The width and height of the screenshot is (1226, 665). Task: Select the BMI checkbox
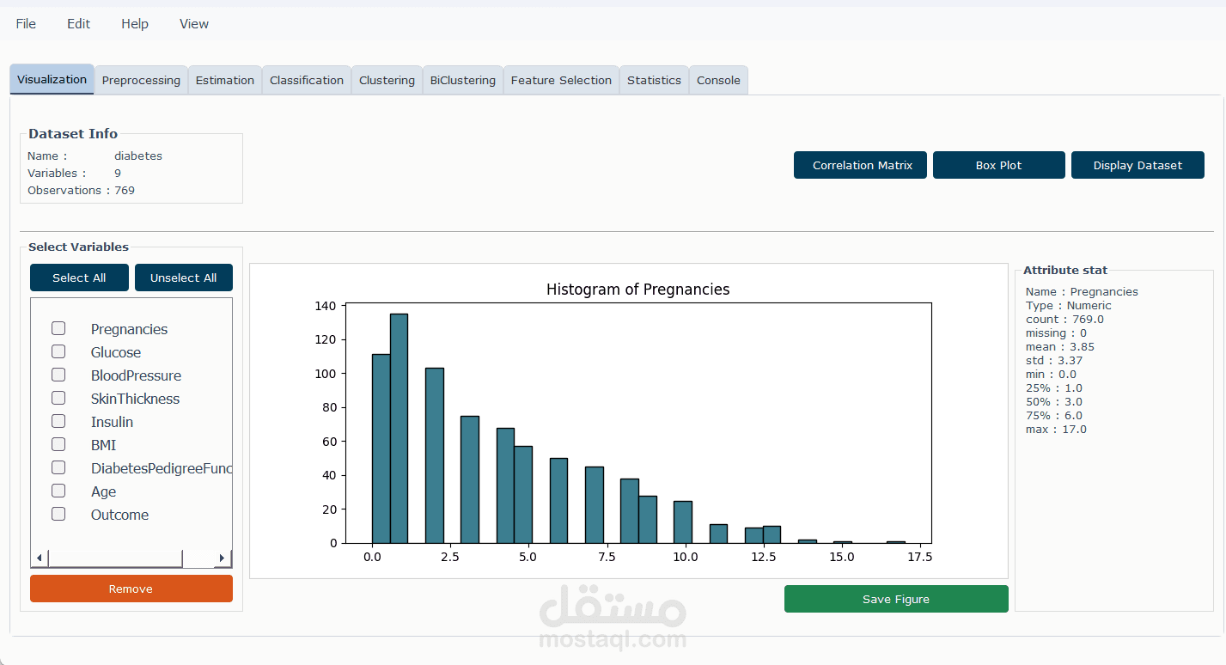coord(58,444)
